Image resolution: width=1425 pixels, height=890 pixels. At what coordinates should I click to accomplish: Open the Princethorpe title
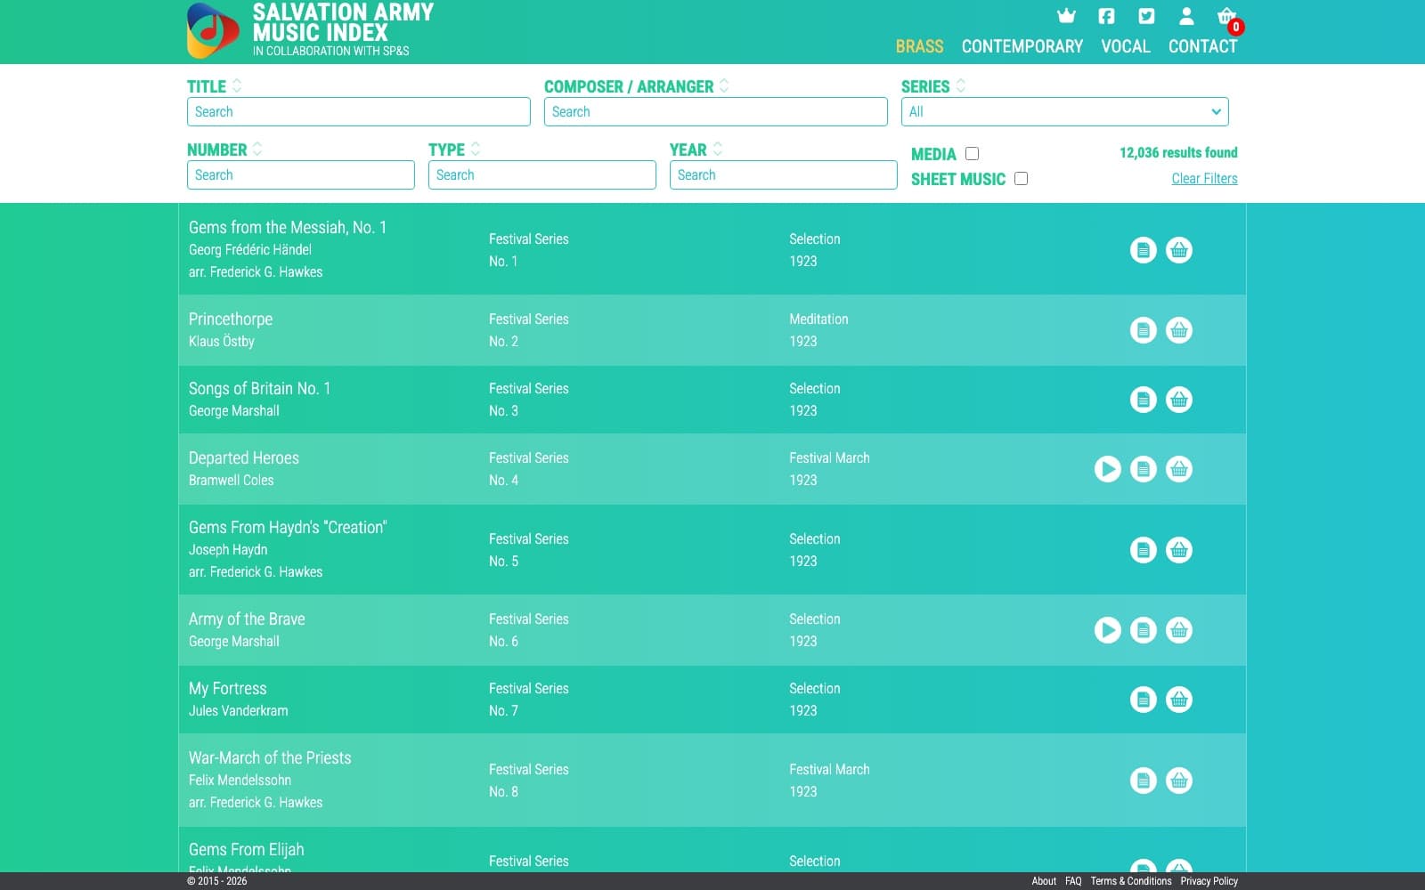[231, 319]
